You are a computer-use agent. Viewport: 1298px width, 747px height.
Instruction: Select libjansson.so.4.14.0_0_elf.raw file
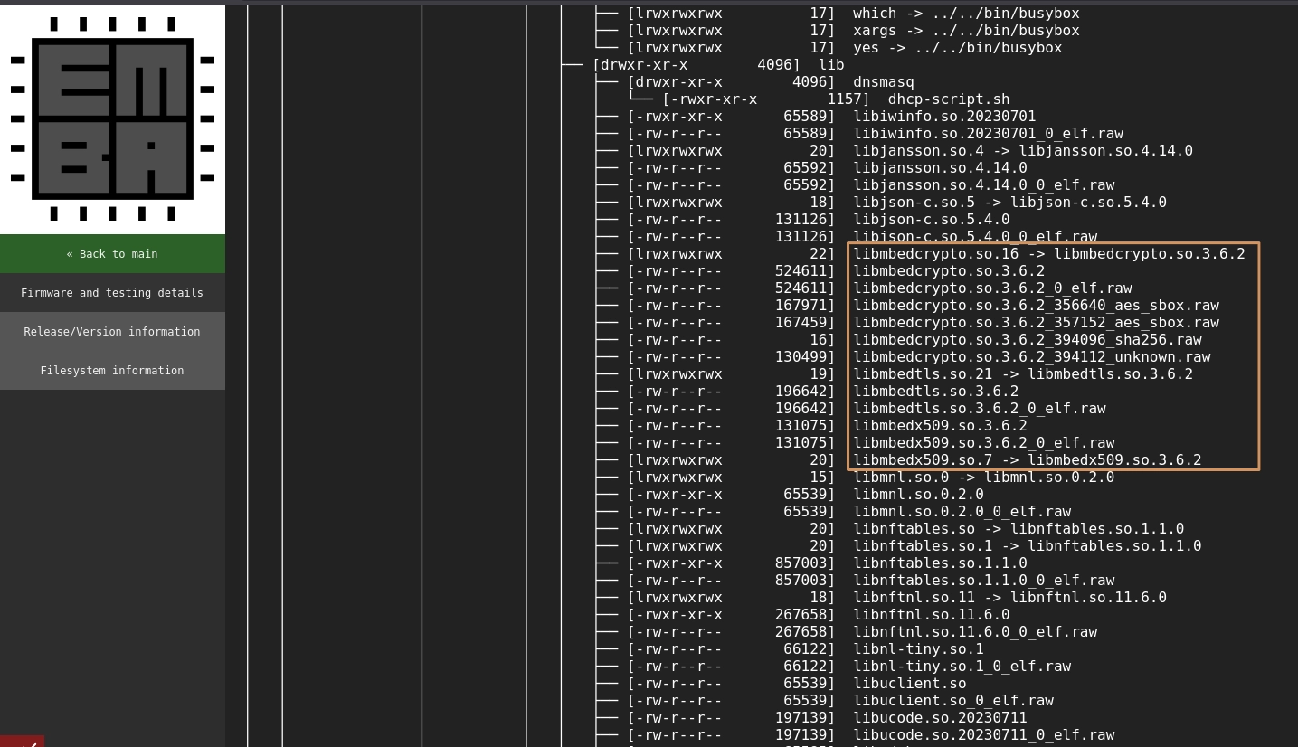coord(984,185)
